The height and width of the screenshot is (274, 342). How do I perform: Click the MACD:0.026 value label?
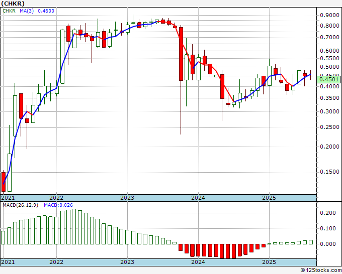tap(58, 205)
